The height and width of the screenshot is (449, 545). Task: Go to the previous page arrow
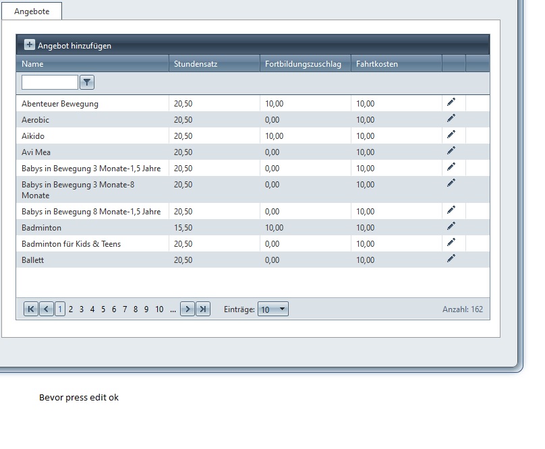47,309
